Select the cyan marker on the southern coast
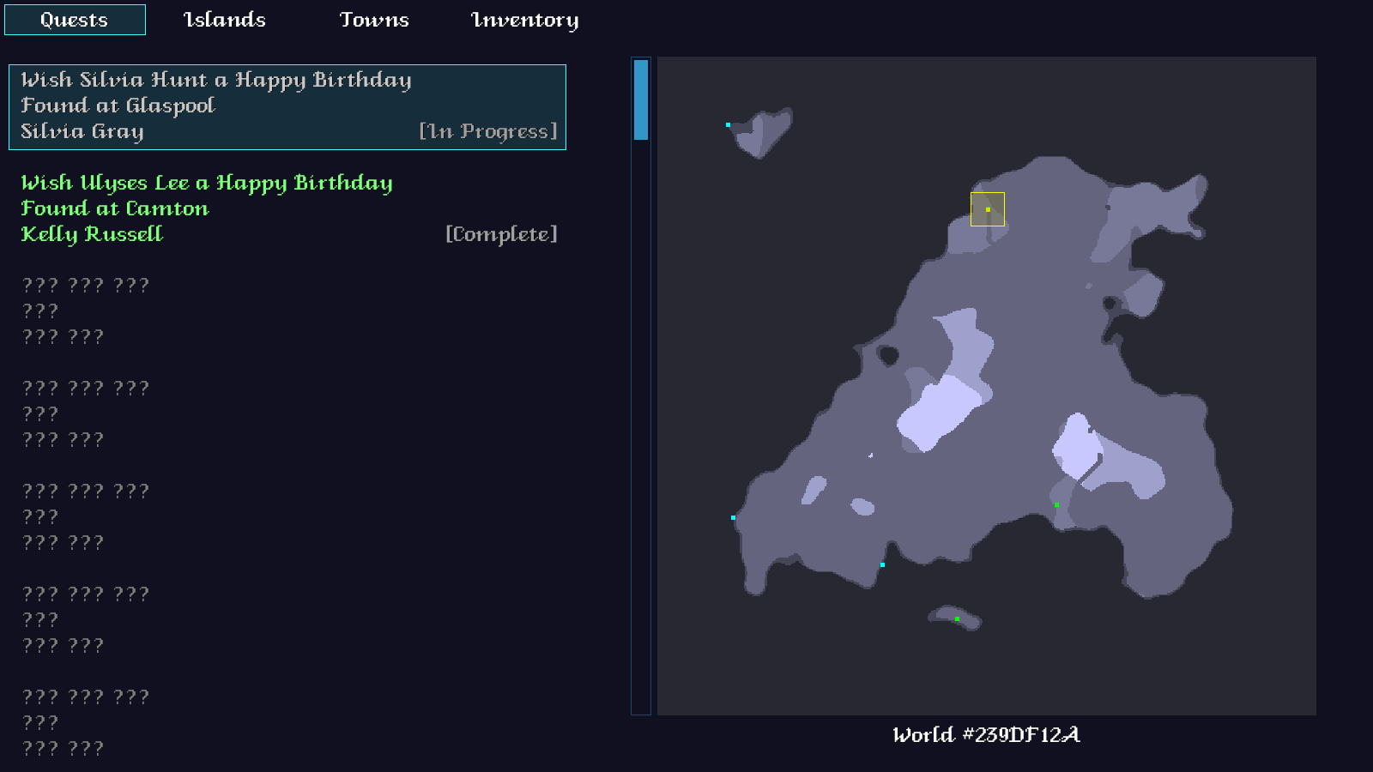This screenshot has width=1373, height=772. [882, 564]
